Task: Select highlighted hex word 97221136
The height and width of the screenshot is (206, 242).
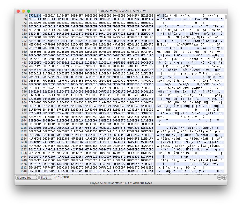Action: (x=35, y=16)
